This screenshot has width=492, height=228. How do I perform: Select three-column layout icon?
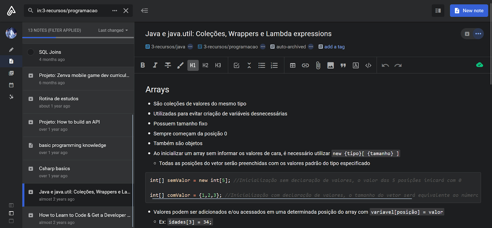[11, 205]
